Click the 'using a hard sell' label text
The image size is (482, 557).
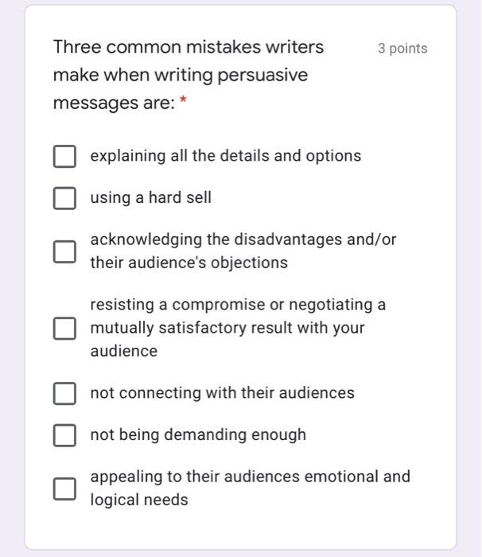pos(151,198)
